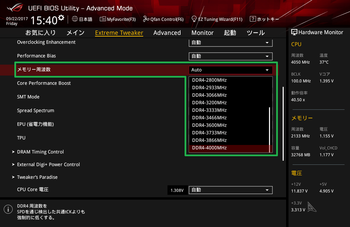
Task: Open the Performance Bias dropdown
Action: click(x=230, y=56)
